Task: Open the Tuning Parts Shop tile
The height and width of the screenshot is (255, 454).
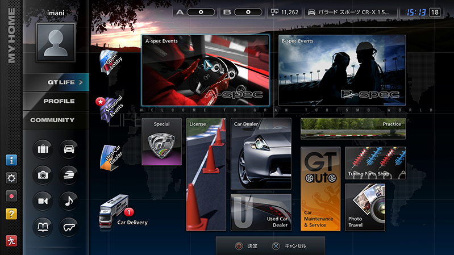Action: 376,163
